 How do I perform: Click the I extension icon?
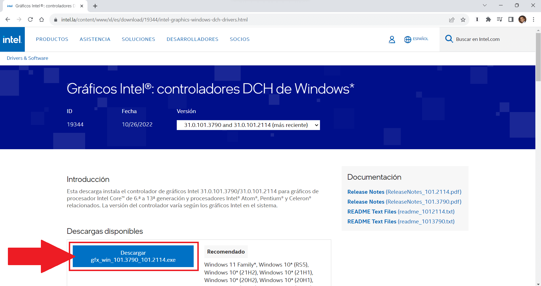(477, 19)
